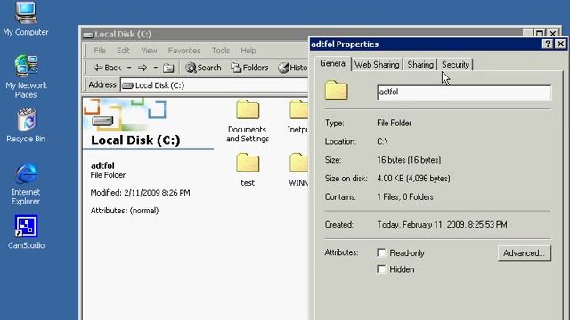The height and width of the screenshot is (320, 570).
Task: Click the Local Disk window title icon
Action: click(x=88, y=35)
